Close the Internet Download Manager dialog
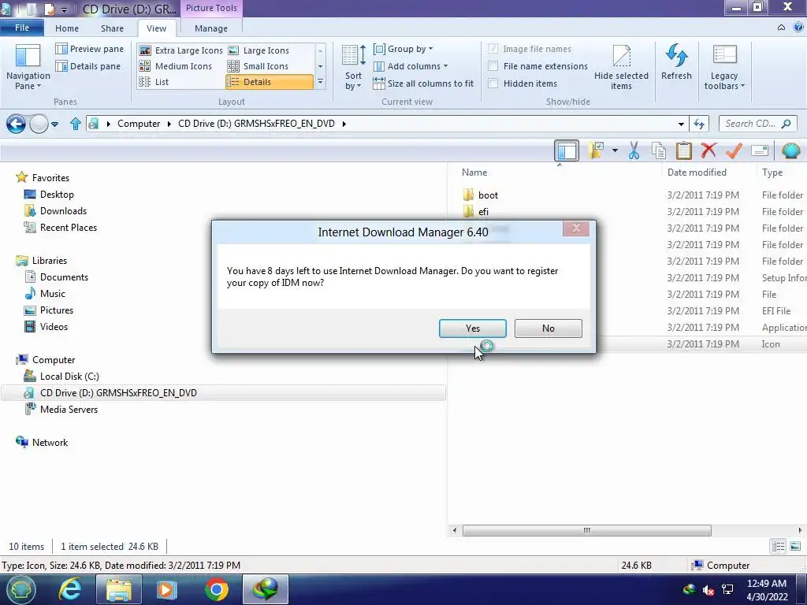 (576, 228)
